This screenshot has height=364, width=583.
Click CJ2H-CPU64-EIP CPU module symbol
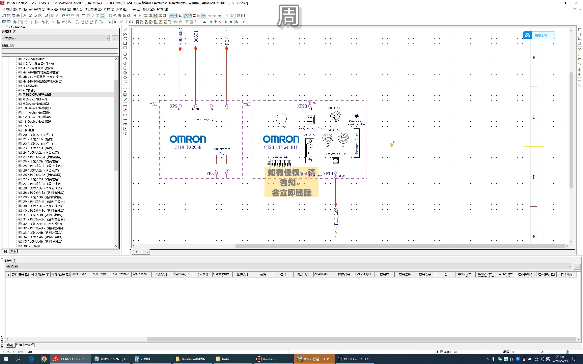(310, 140)
